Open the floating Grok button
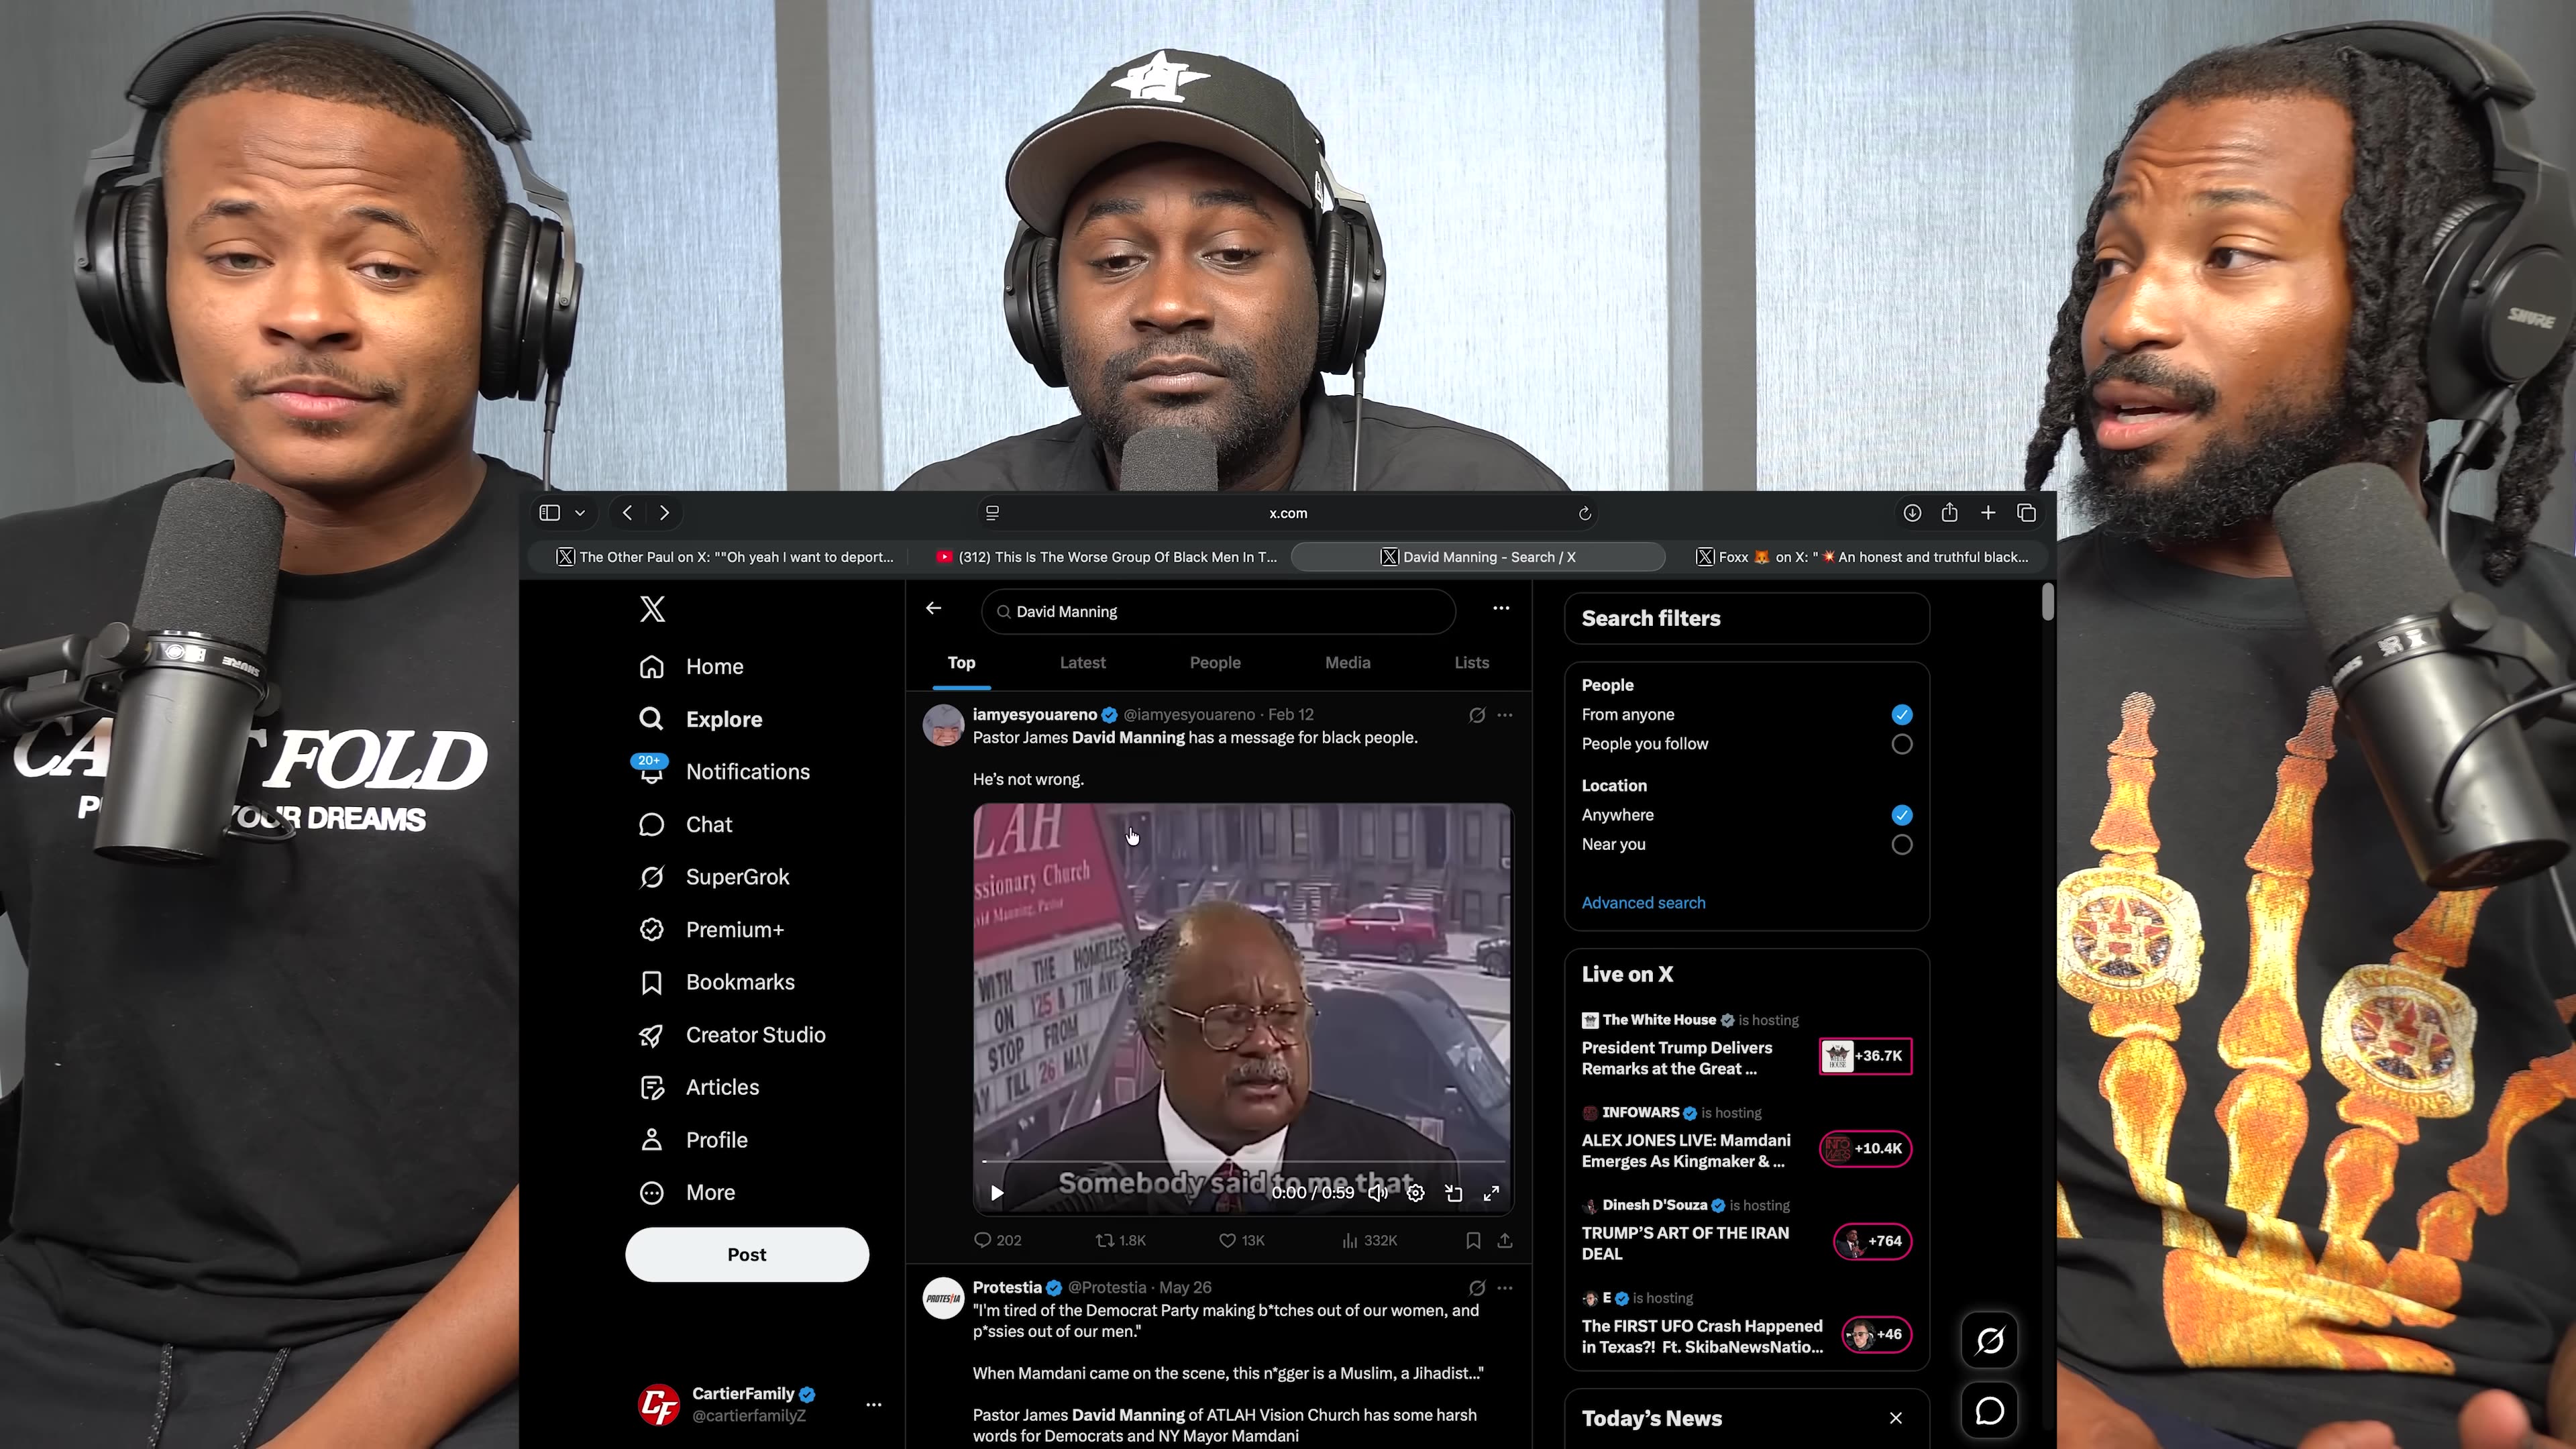The width and height of the screenshot is (2576, 1449). click(1989, 1340)
